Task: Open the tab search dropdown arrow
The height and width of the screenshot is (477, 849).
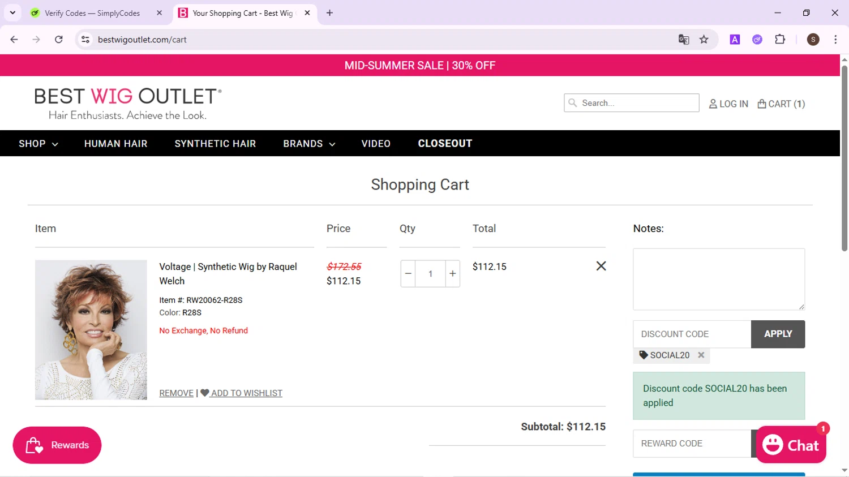Action: coord(12,12)
